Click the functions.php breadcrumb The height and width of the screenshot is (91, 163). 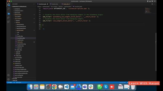[78, 7]
